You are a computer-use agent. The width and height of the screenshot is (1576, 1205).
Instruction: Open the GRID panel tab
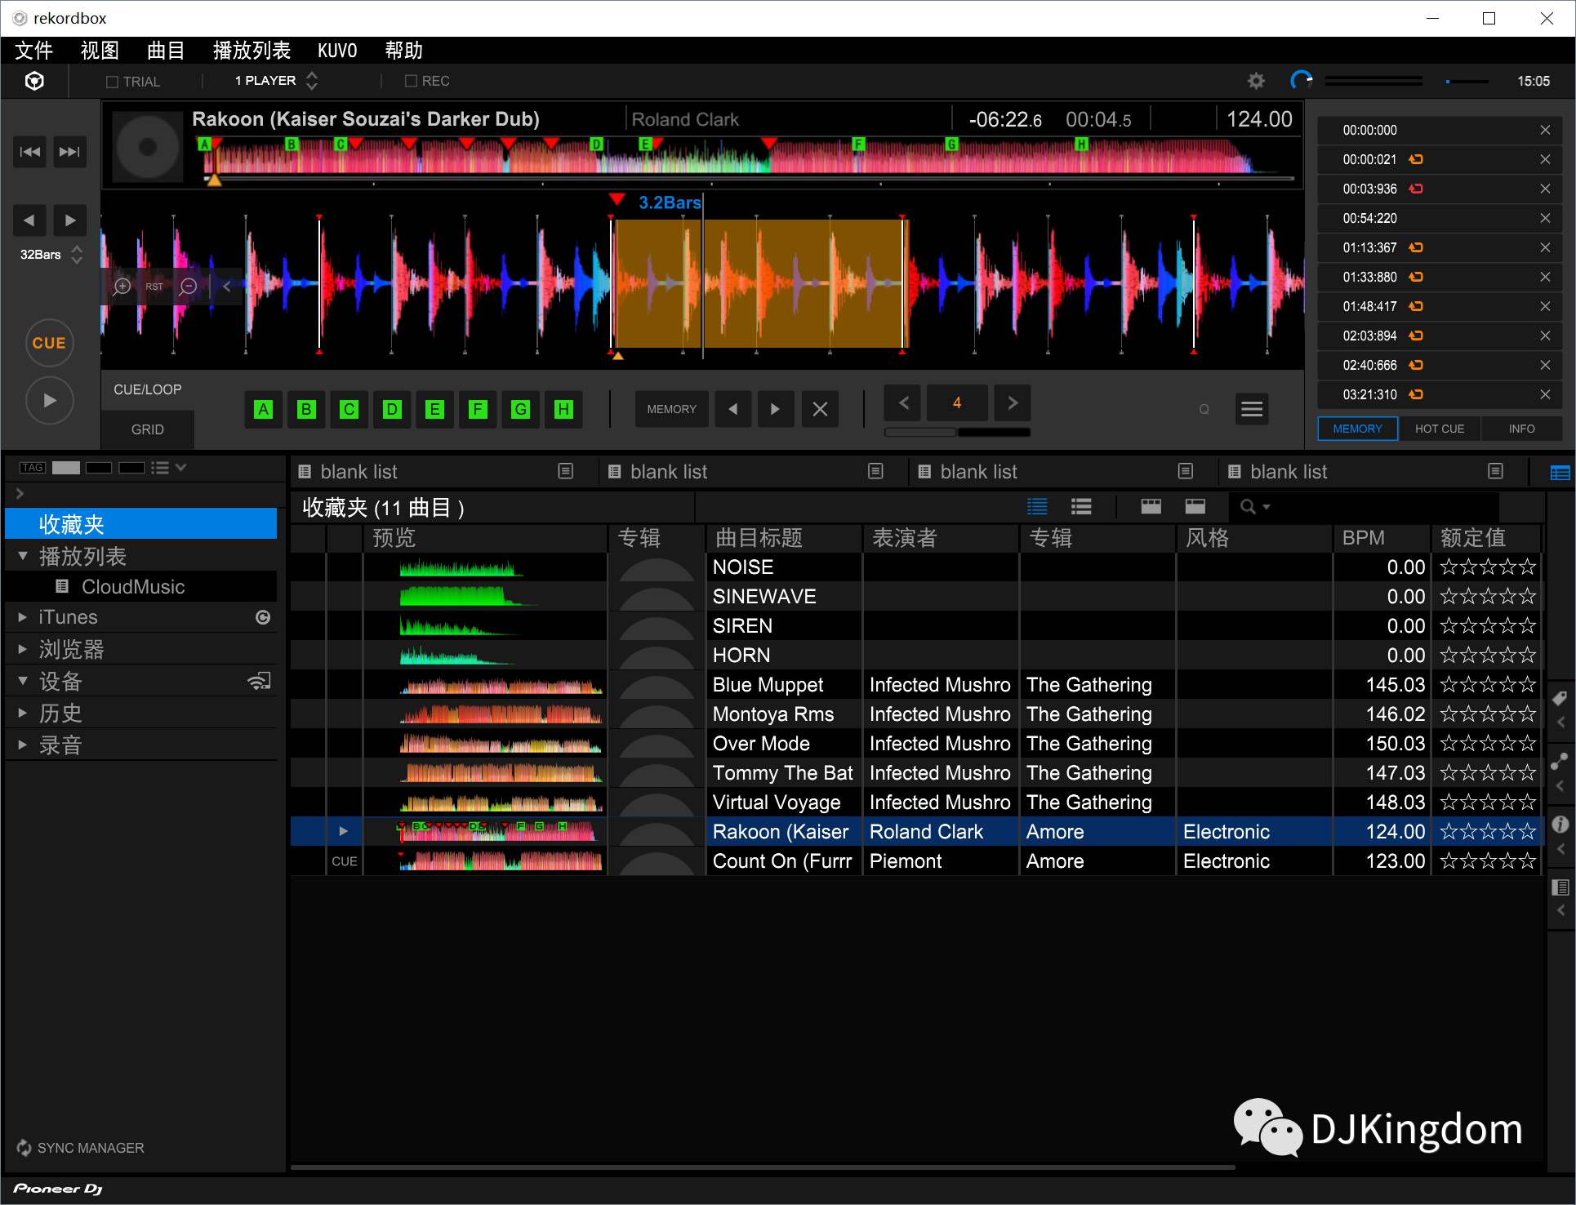point(148,429)
